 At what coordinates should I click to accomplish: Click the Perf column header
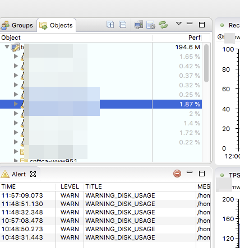[x=177, y=38]
